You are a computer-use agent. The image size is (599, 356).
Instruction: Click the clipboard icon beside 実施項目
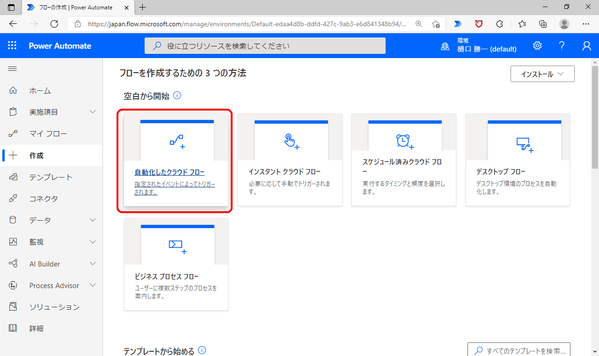point(13,112)
